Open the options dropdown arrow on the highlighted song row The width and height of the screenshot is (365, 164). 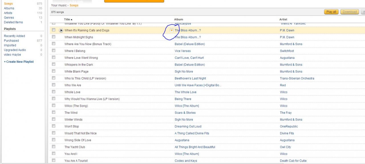click(172, 30)
